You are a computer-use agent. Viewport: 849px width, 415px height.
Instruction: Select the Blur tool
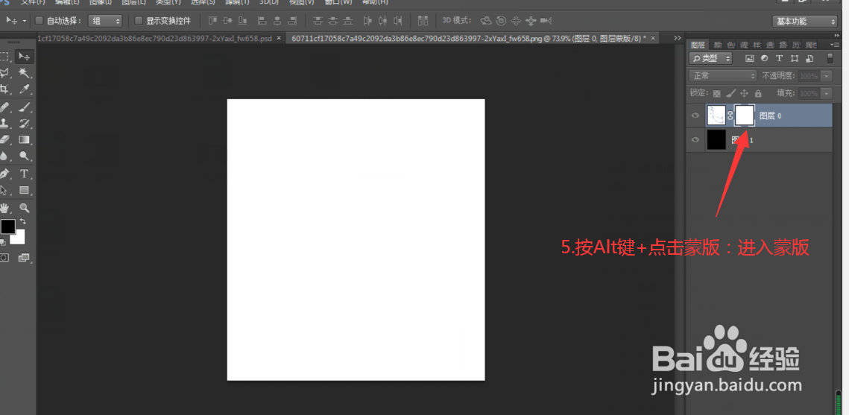tap(4, 156)
